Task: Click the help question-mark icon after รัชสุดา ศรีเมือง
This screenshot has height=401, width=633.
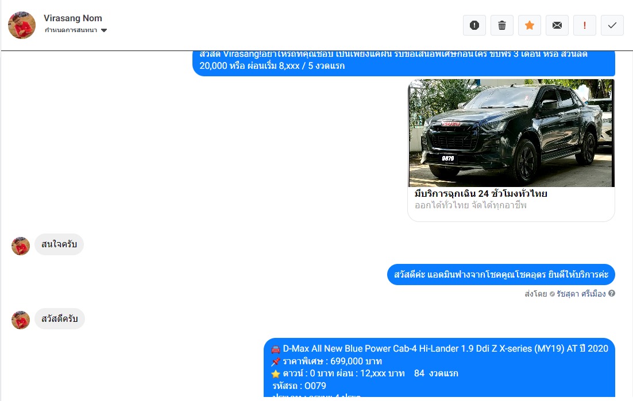Action: tap(612, 293)
